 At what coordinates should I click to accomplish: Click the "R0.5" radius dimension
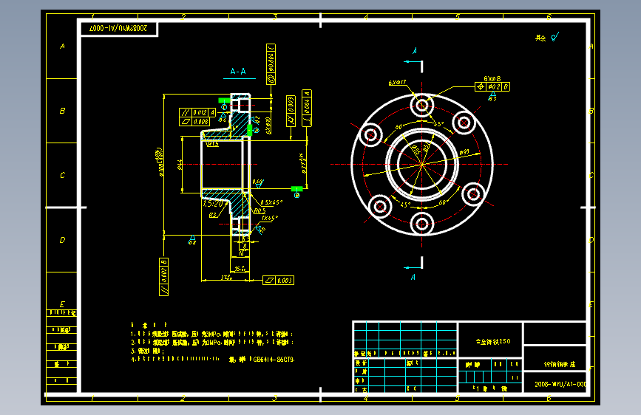click(x=260, y=210)
